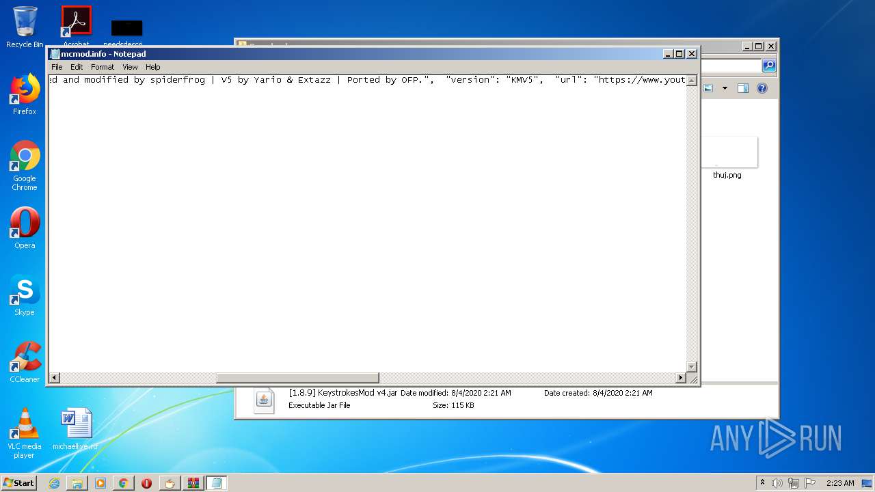Click into the Notepad text area
The width and height of the screenshot is (875, 492).
(367, 223)
